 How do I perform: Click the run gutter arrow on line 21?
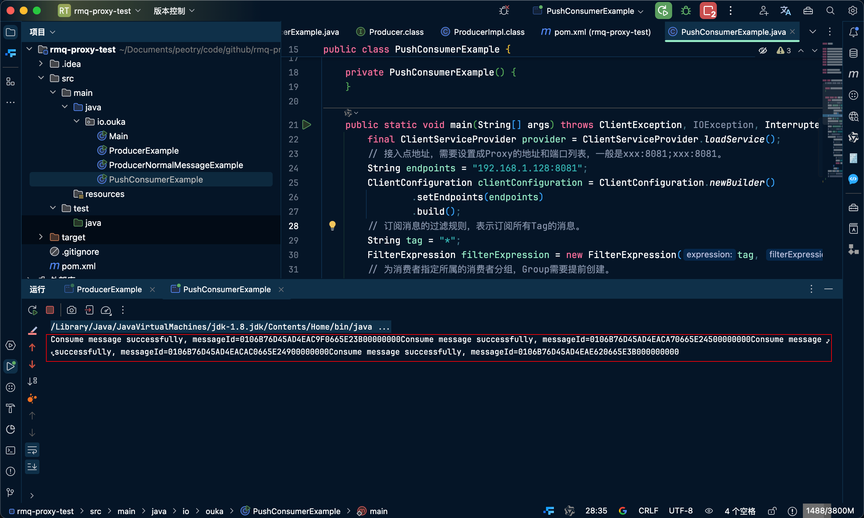(x=307, y=125)
